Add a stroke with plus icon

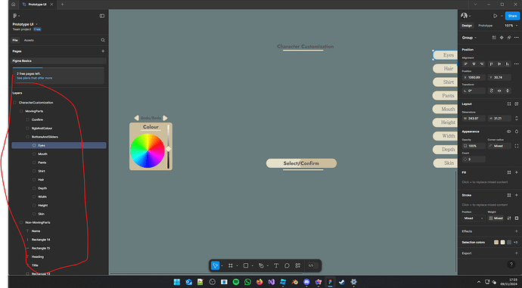(x=517, y=195)
